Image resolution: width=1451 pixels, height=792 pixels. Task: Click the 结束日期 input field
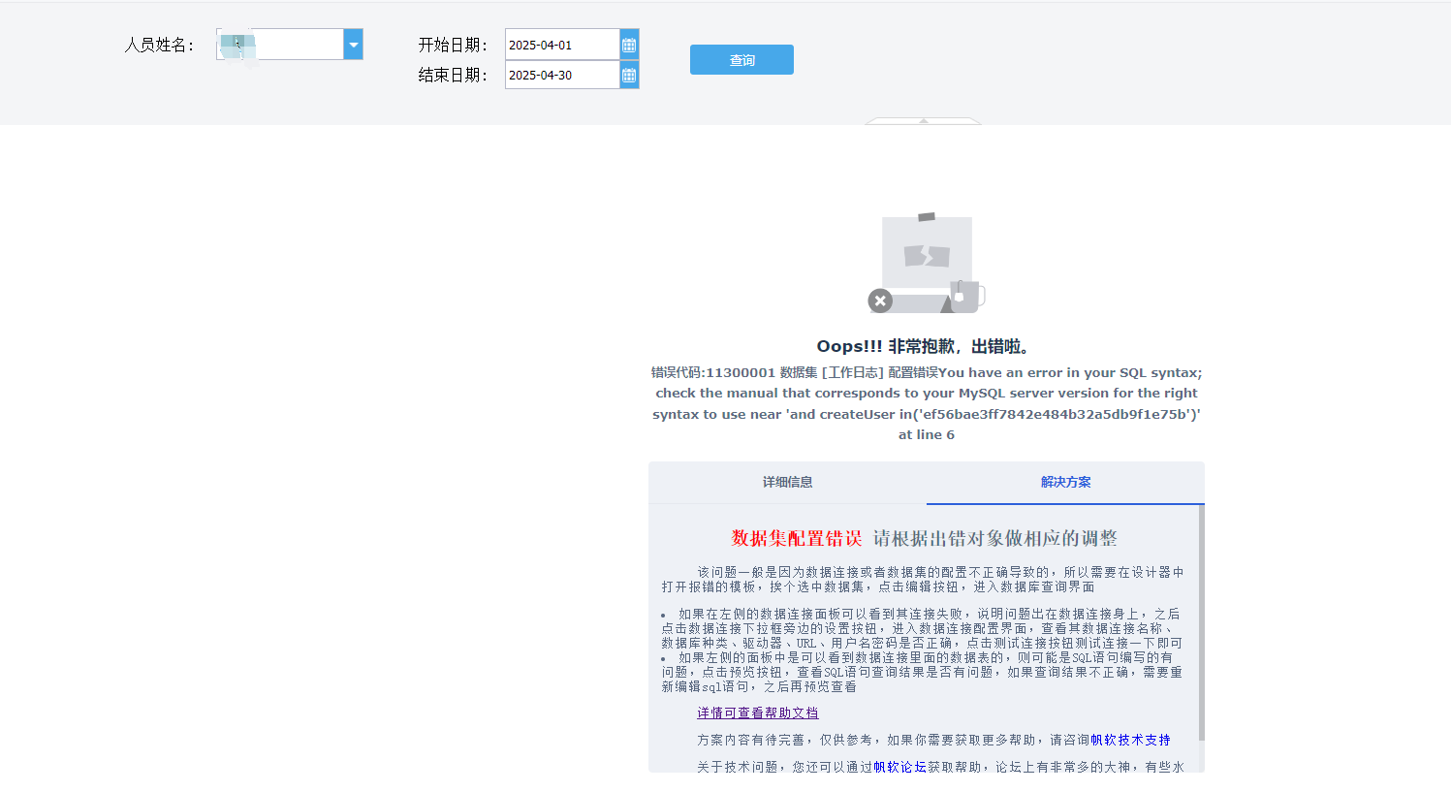562,75
